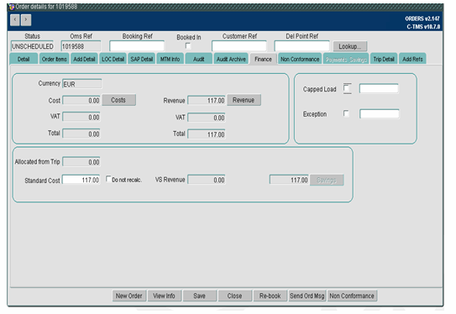456x314 pixels.
Task: Click the revenue-side VAT field
Action: click(x=207, y=118)
